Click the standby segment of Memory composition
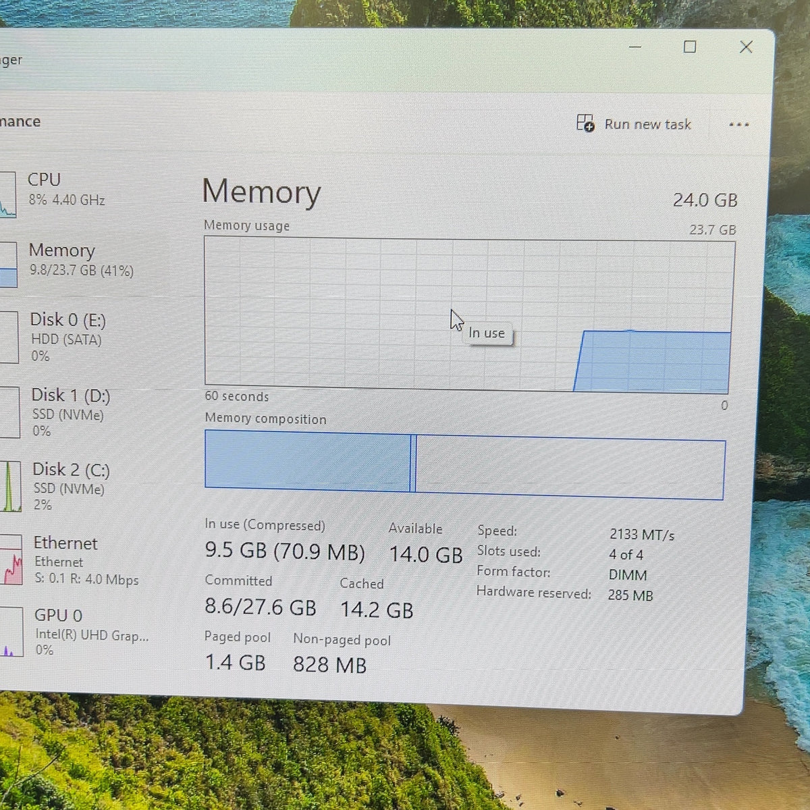 click(x=570, y=468)
